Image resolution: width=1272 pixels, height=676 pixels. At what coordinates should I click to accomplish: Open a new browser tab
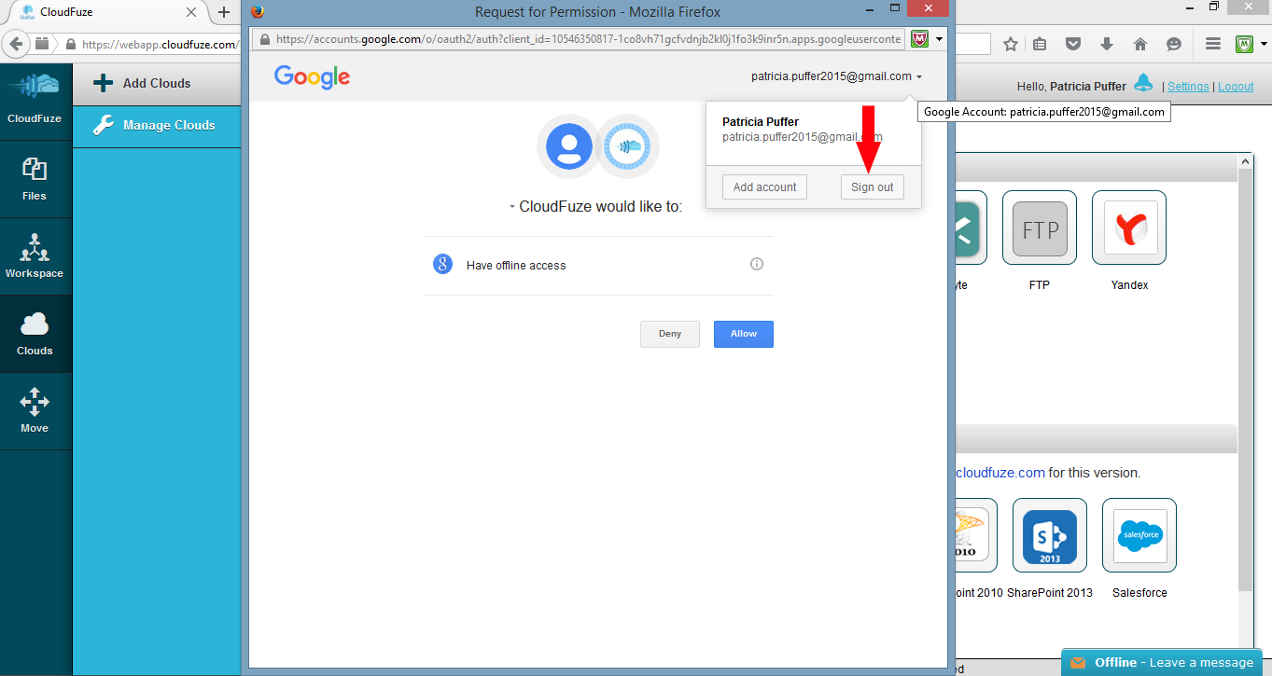tap(224, 13)
